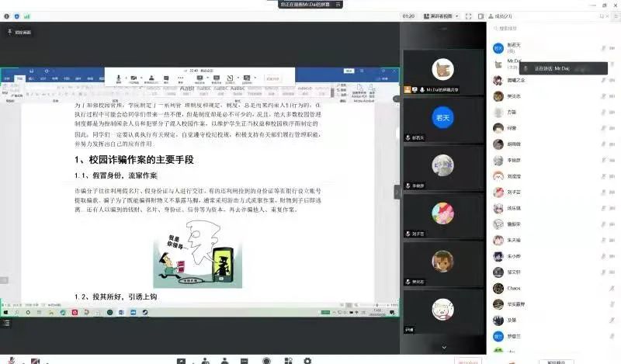This screenshot has width=621, height=364.
Task: Click the network signal strength icon
Action: (x=26, y=16)
